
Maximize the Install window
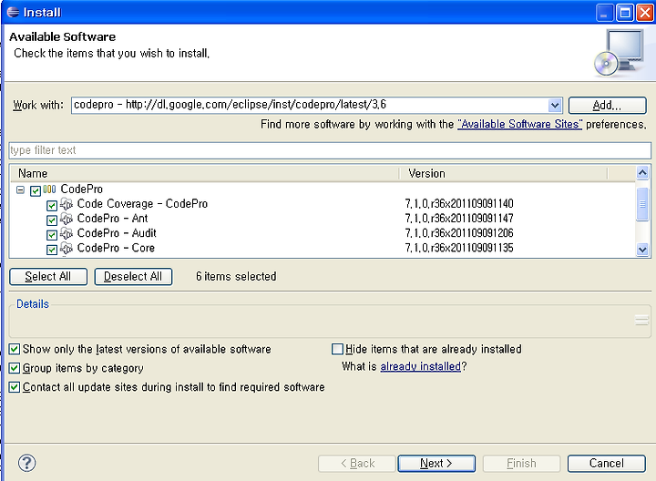(x=625, y=13)
